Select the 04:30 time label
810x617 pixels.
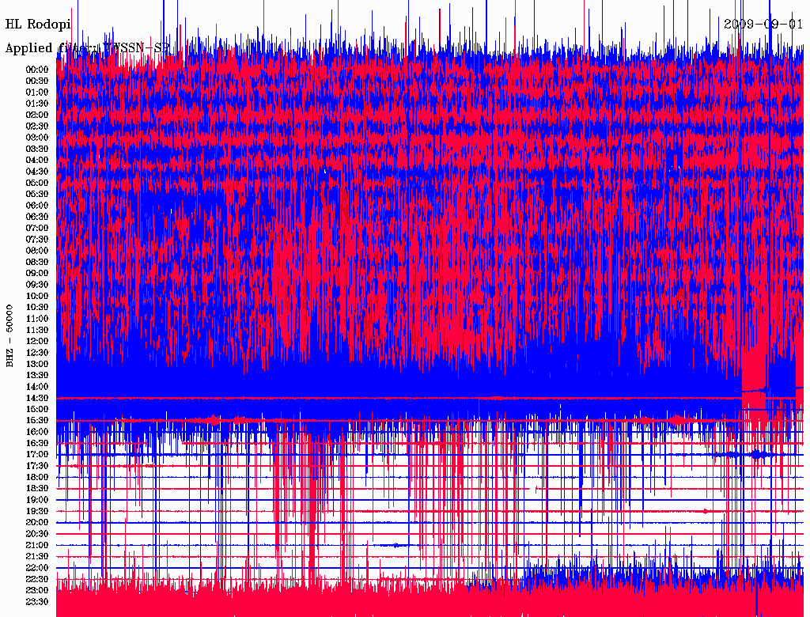tap(37, 172)
